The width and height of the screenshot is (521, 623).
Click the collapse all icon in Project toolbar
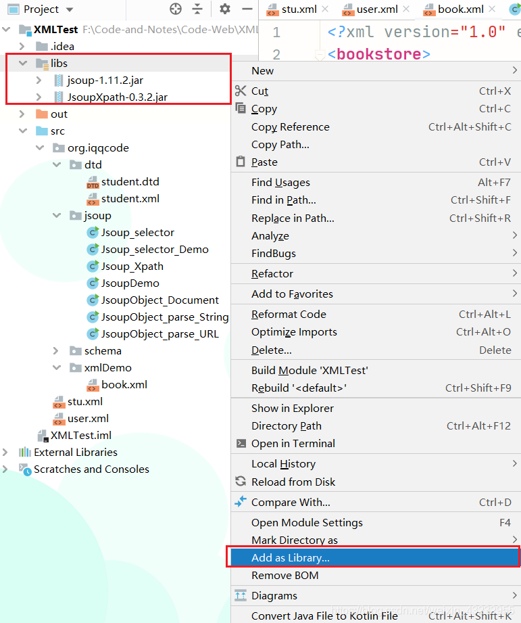pyautogui.click(x=197, y=9)
